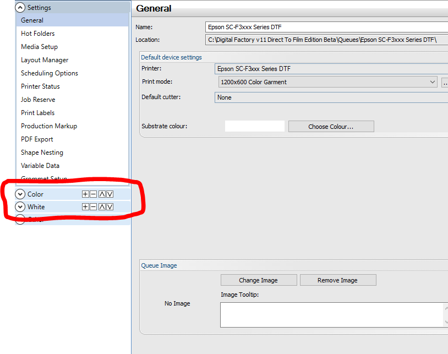Image resolution: width=448 pixels, height=354 pixels.
Task: Open Printer Status settings
Action: (72, 86)
